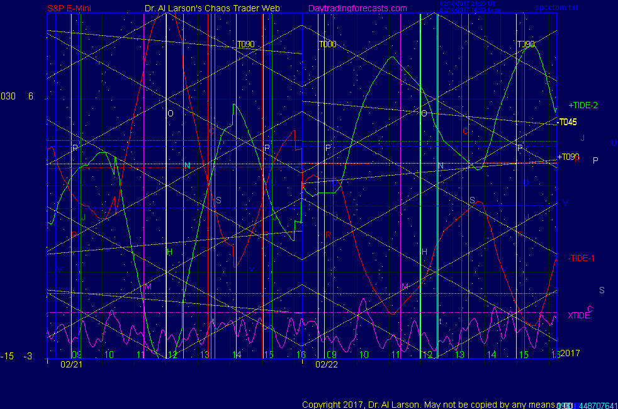Screen dimensions: 618x409
Task: Click the "spcctom.txt" file name label
Action: click(556, 8)
